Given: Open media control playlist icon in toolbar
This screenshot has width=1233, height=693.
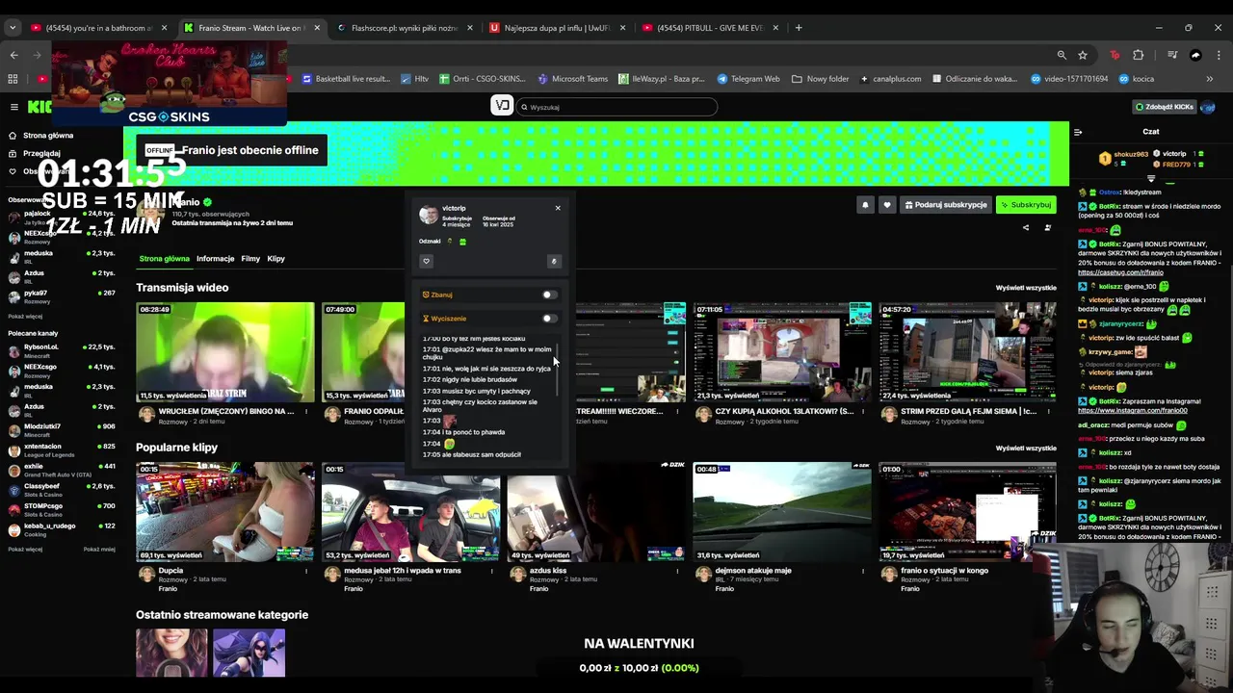Looking at the screenshot, I should 1172,55.
